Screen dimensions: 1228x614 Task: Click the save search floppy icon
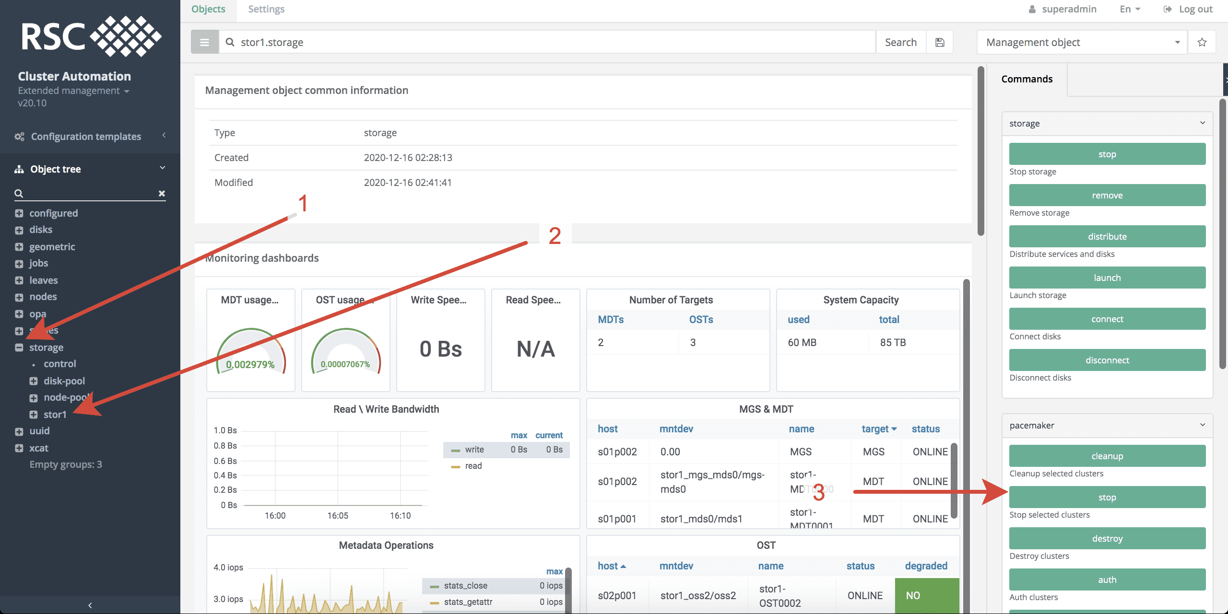click(x=940, y=42)
